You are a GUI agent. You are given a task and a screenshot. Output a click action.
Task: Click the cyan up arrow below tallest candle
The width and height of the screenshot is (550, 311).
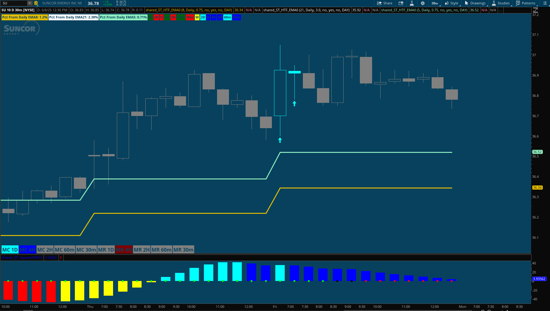coord(280,140)
